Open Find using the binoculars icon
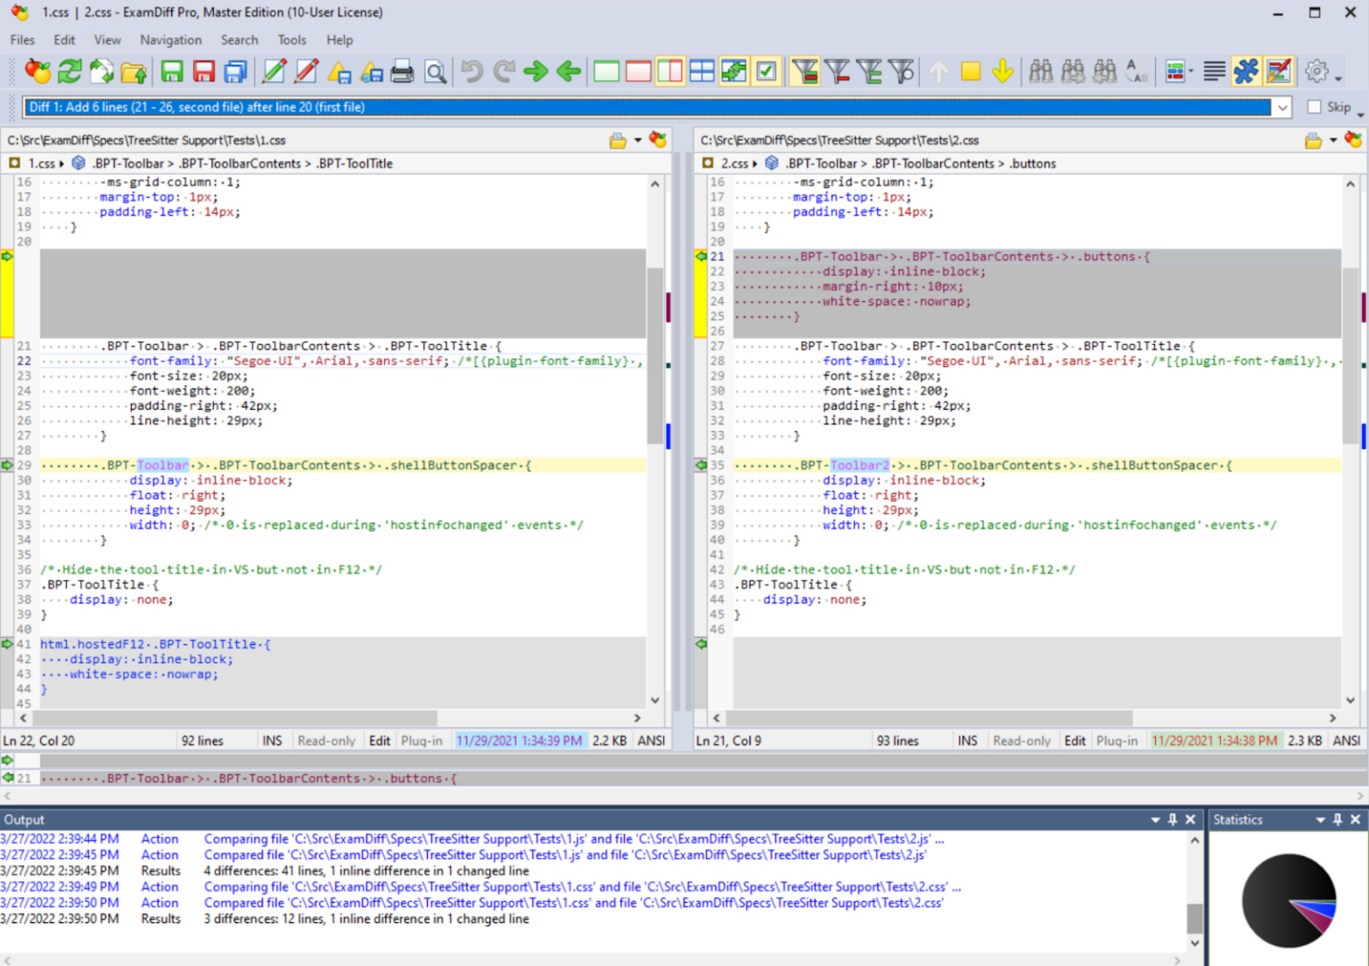This screenshot has height=966, width=1369. (x=1041, y=71)
